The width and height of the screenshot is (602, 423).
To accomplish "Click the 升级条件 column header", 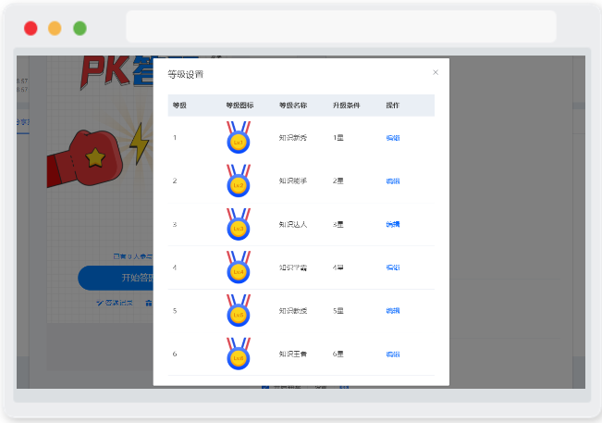I will (x=346, y=106).
